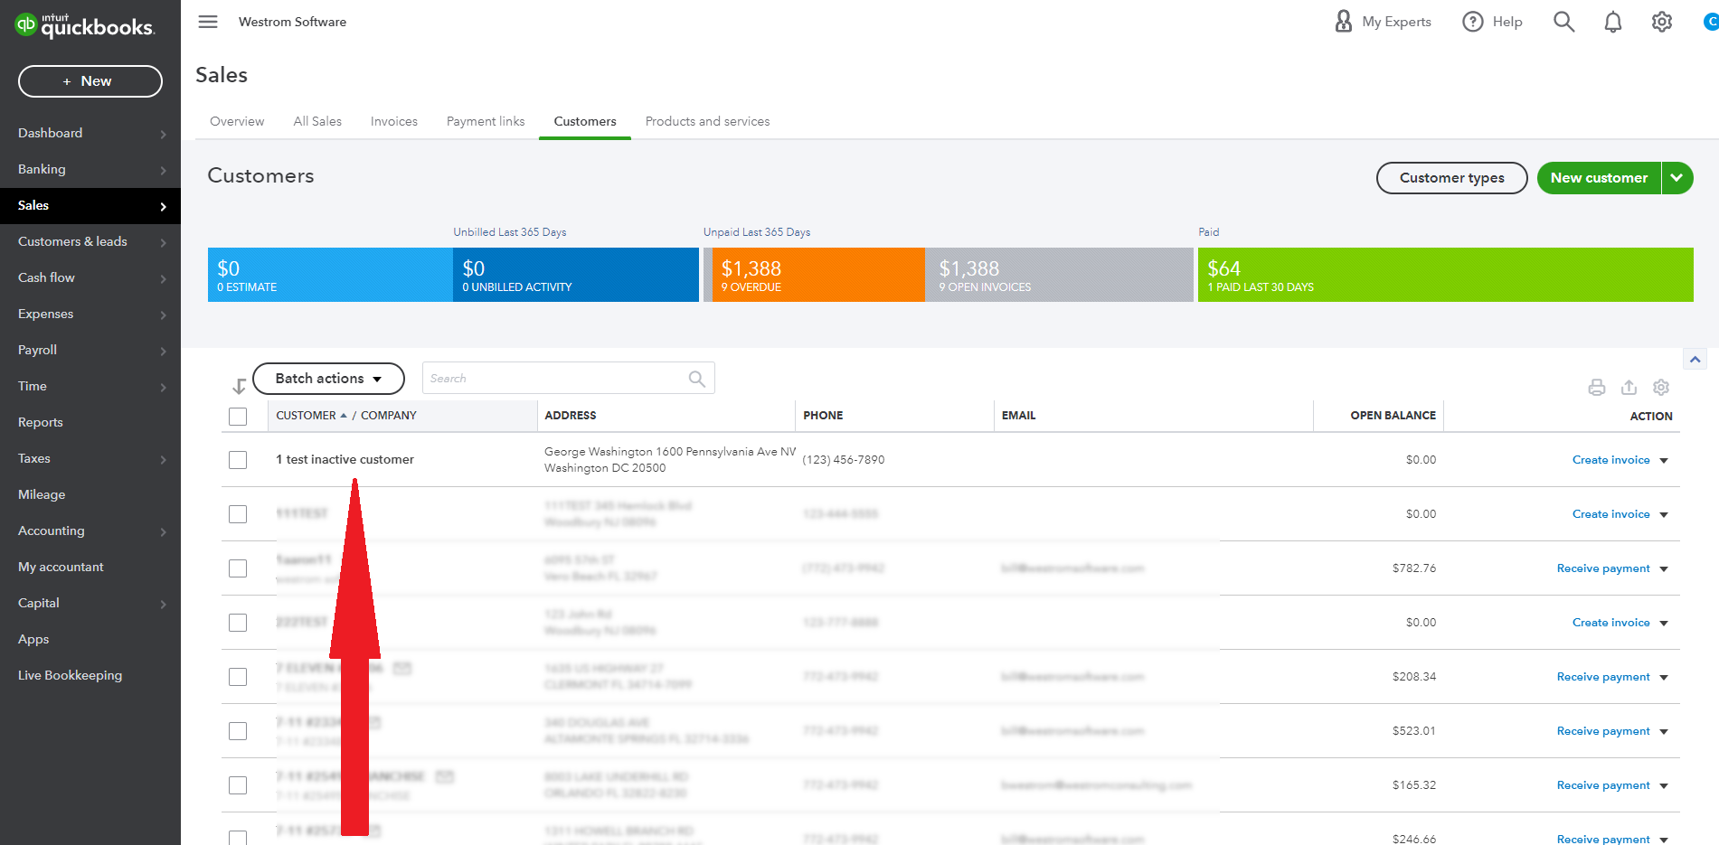Click the sort arrow icon beside Batch actions
Image resolution: width=1719 pixels, height=845 pixels.
tap(239, 386)
